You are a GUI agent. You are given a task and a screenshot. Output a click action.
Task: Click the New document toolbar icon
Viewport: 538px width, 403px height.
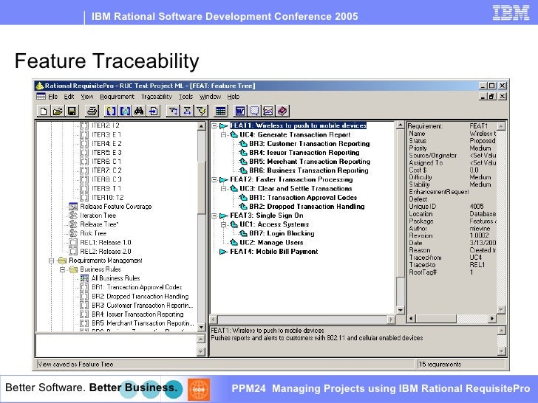click(44, 111)
